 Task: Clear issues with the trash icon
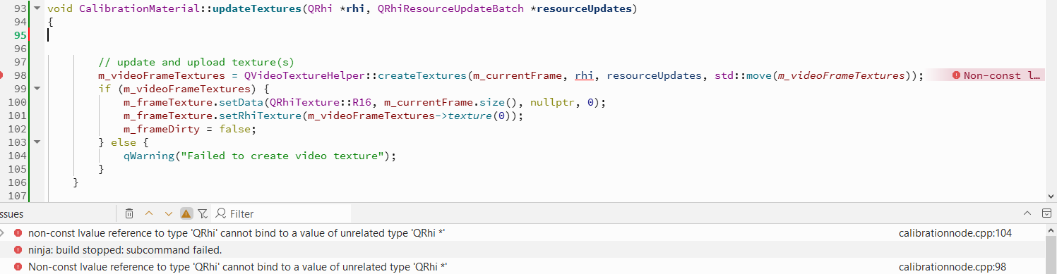[x=129, y=213]
